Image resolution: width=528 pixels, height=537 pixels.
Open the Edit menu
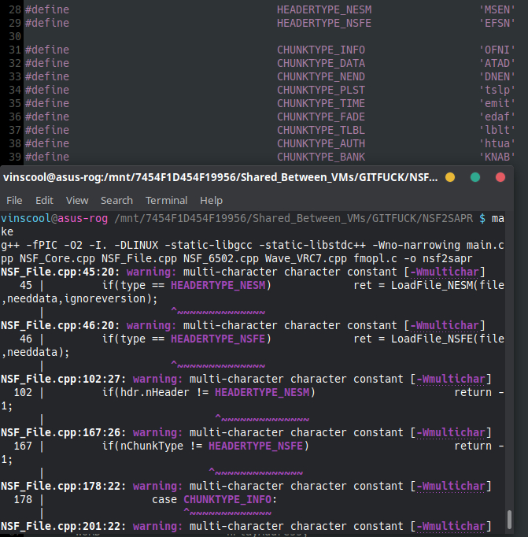pyautogui.click(x=44, y=200)
